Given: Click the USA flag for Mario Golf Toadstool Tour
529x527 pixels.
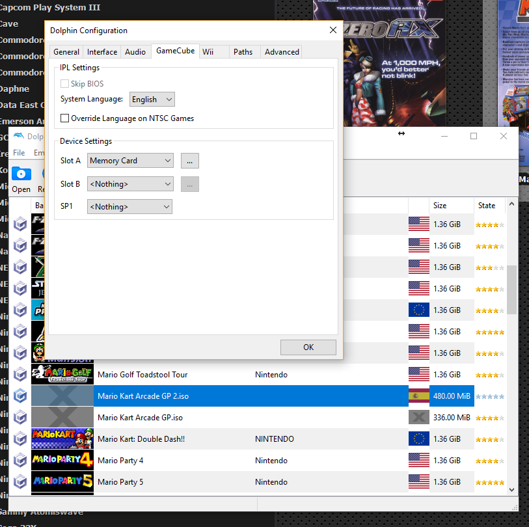Looking at the screenshot, I should [x=419, y=374].
